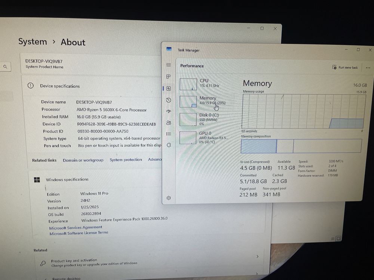Minimize the Settings About window
This screenshot has width=374, height=280.
click(x=249, y=28)
